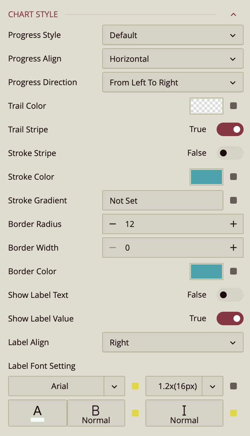Open the Progress Align dropdown
The image size is (250, 436).
(173, 59)
